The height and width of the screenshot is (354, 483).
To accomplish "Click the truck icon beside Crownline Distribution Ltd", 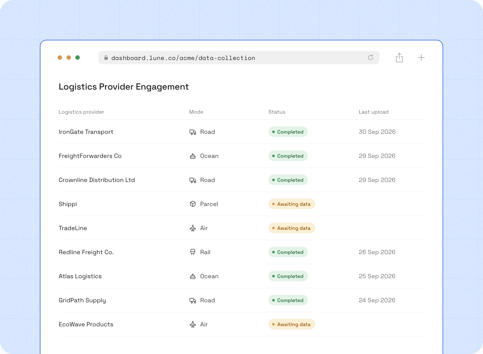I will (193, 180).
